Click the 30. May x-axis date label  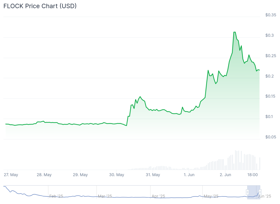point(116,175)
